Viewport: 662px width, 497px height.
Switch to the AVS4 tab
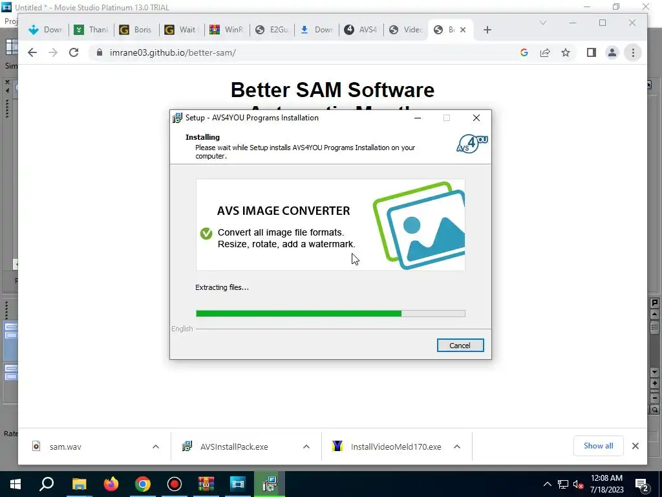point(362,30)
